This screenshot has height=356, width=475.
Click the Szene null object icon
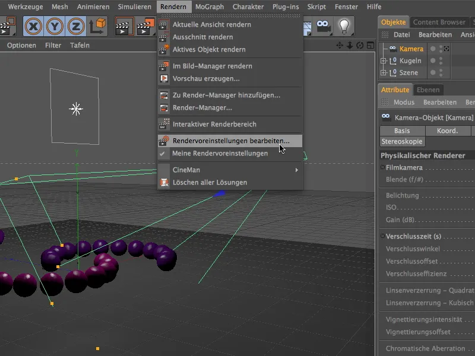(393, 72)
